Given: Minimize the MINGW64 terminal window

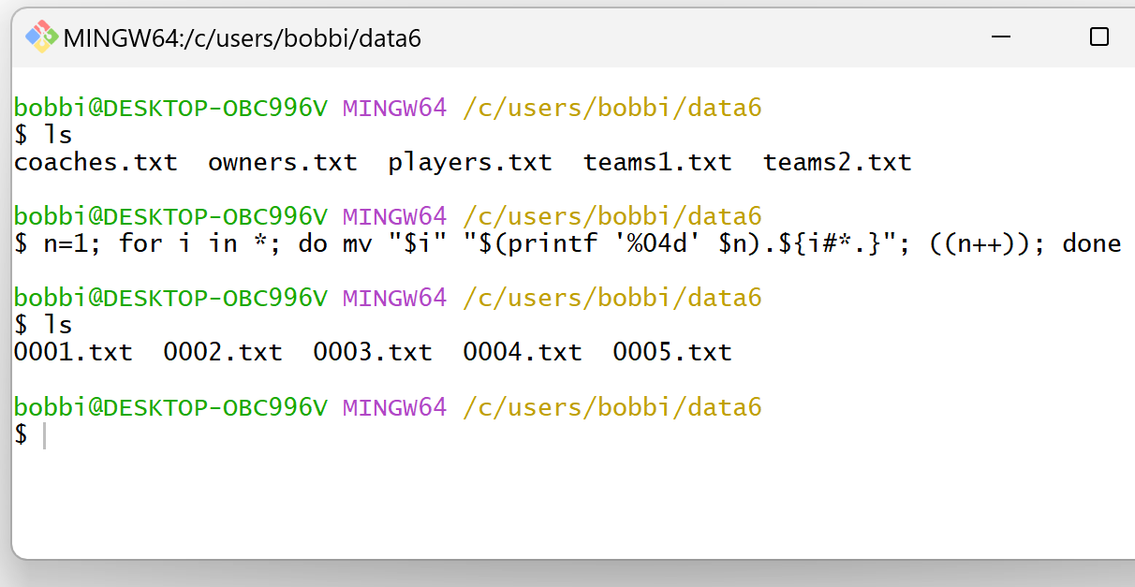Looking at the screenshot, I should [1003, 37].
